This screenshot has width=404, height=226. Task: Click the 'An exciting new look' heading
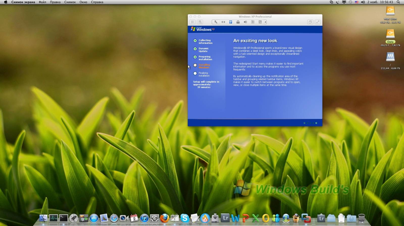pos(255,41)
